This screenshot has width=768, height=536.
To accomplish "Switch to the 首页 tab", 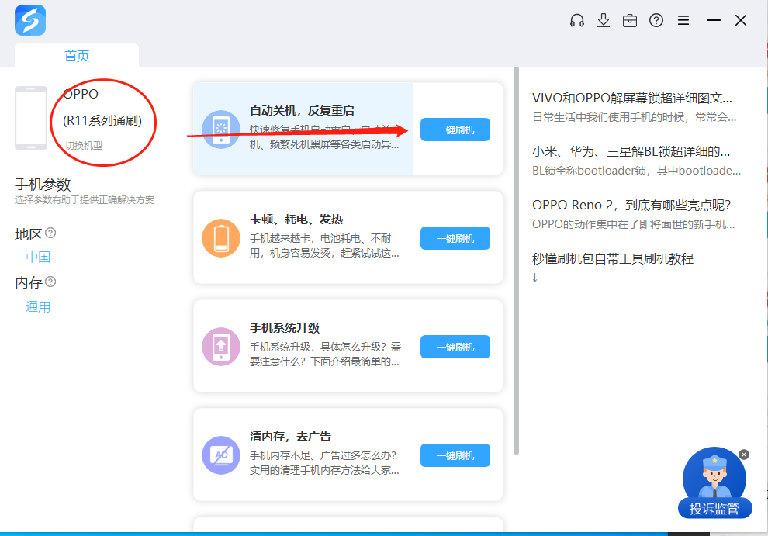I will click(x=77, y=55).
